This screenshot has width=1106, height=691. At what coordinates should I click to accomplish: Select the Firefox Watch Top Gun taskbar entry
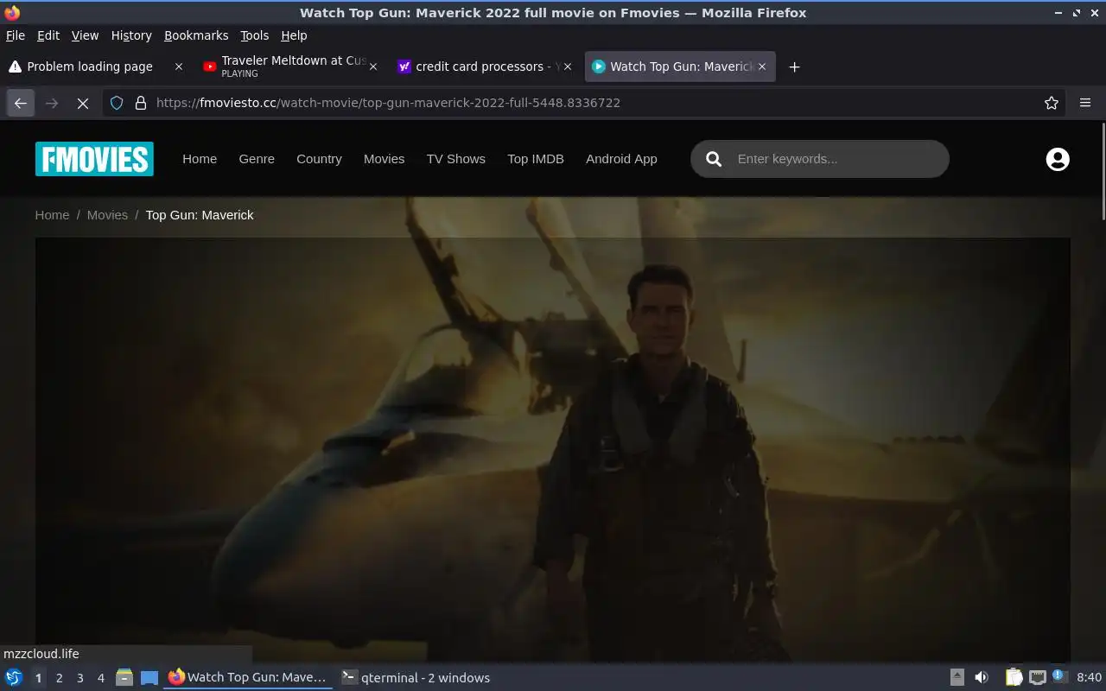[x=248, y=678]
